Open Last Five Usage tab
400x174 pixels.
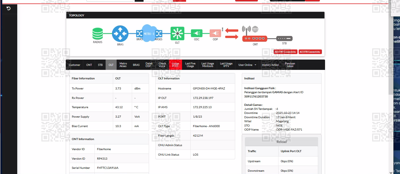[190, 65]
